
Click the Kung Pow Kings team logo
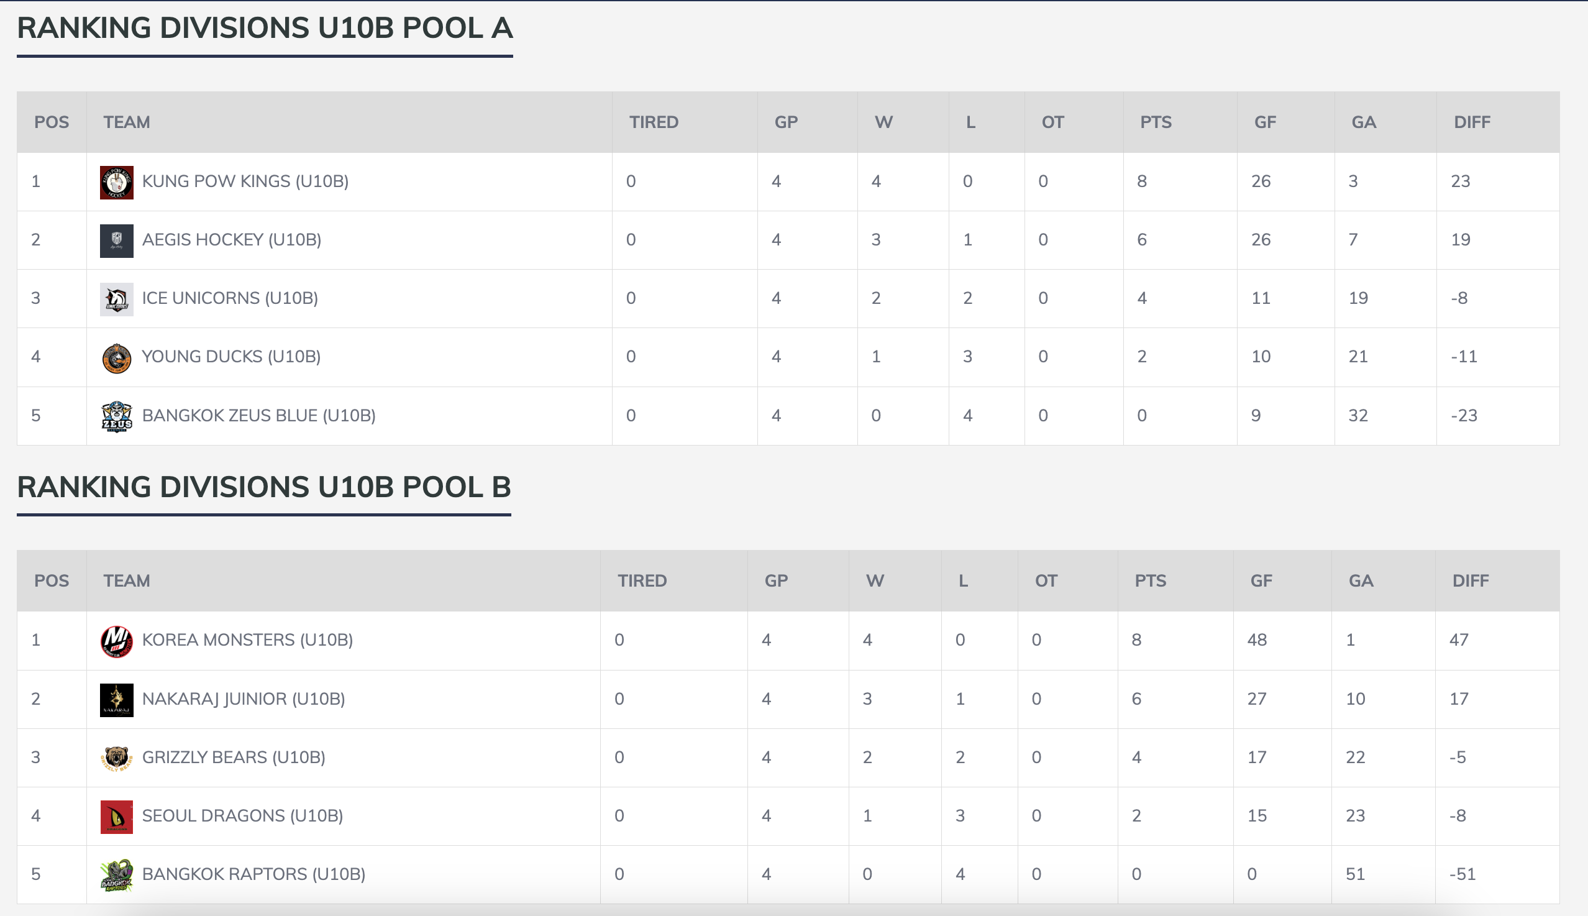(x=116, y=183)
